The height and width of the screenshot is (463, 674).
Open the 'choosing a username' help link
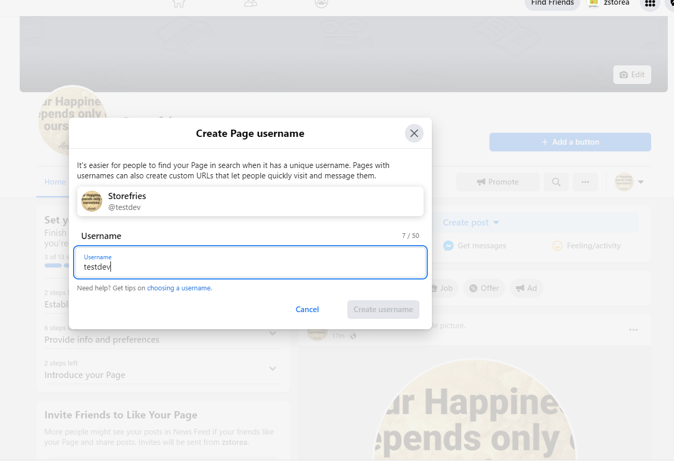coord(179,288)
